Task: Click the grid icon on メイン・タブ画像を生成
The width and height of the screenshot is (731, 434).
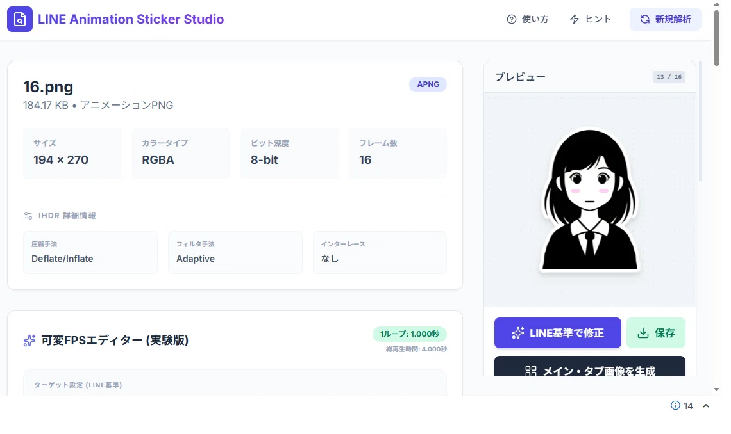Action: (x=530, y=371)
